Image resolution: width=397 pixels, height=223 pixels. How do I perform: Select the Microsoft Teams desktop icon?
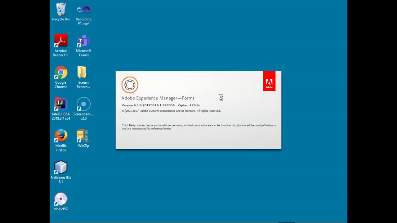[x=83, y=46]
